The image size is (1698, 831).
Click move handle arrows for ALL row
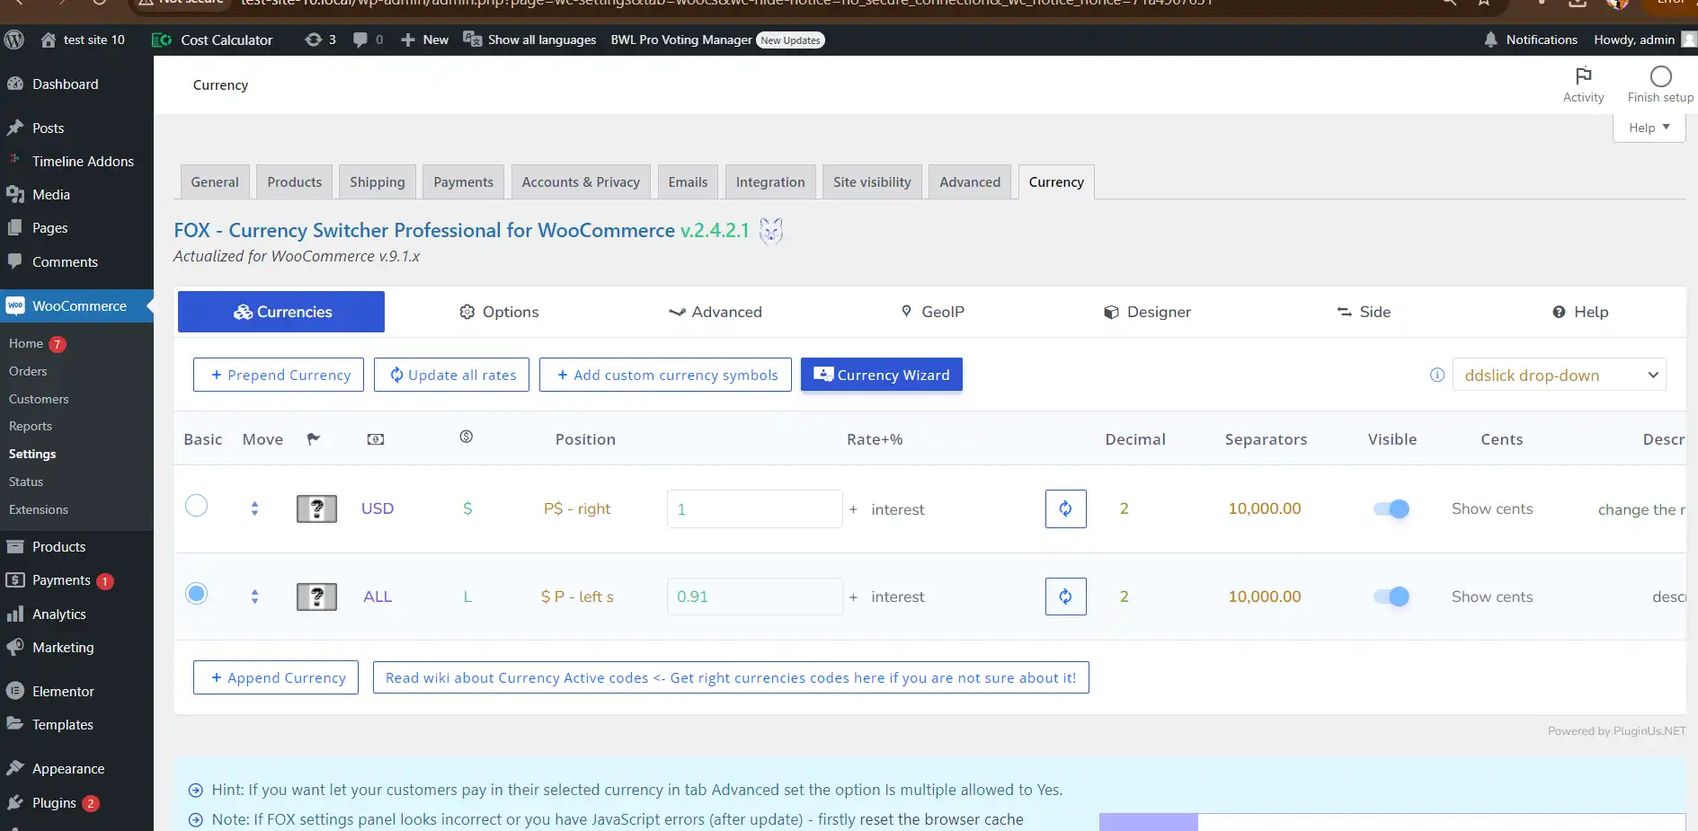[x=254, y=597]
